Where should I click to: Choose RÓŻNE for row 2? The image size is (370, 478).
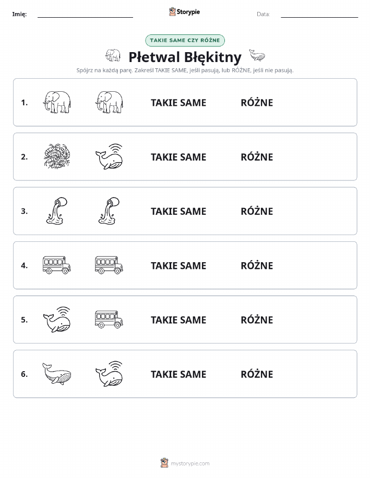(x=257, y=157)
